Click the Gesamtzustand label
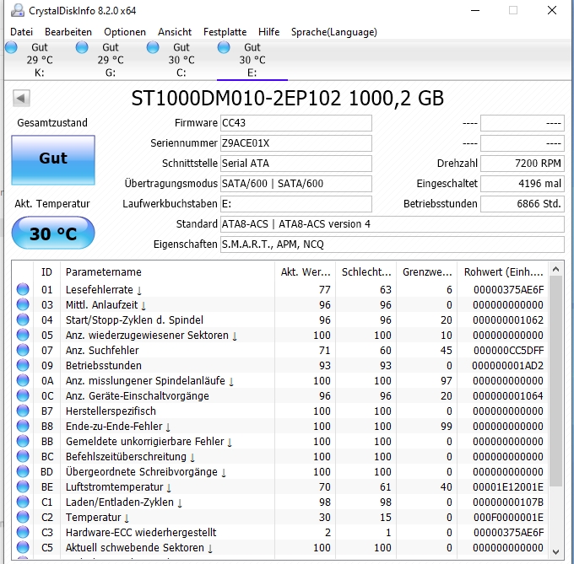The height and width of the screenshot is (564, 574). tap(52, 122)
